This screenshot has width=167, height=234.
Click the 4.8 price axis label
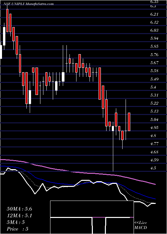point(153,136)
